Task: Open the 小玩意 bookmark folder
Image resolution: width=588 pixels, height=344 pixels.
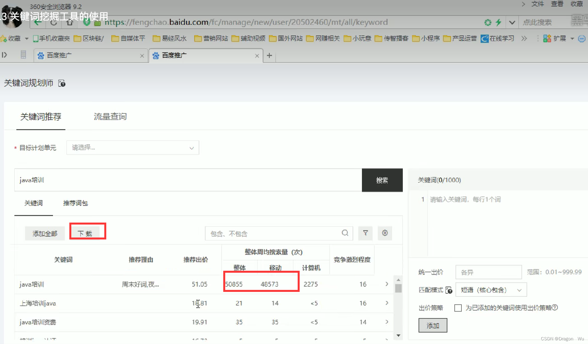Action: (x=357, y=38)
